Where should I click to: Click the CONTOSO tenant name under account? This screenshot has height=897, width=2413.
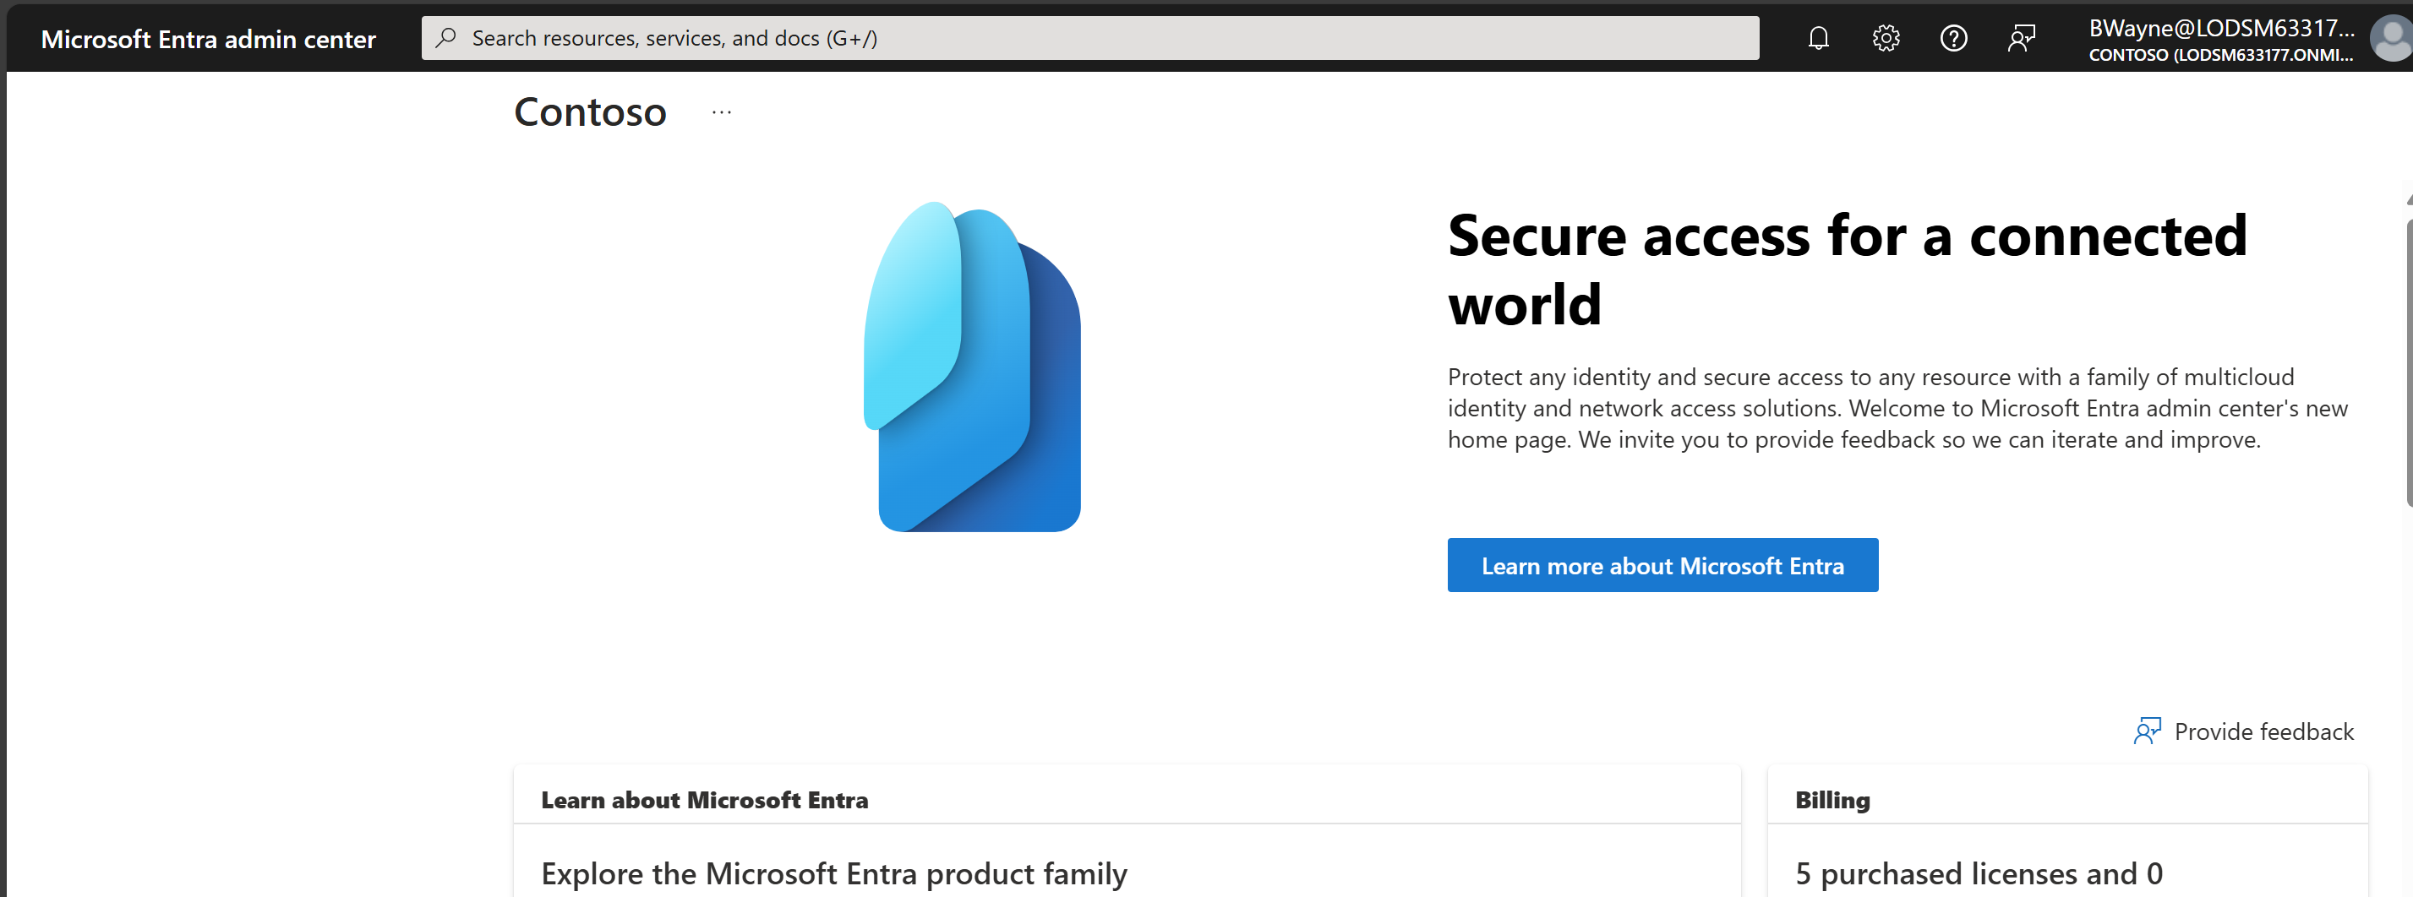coord(2220,55)
